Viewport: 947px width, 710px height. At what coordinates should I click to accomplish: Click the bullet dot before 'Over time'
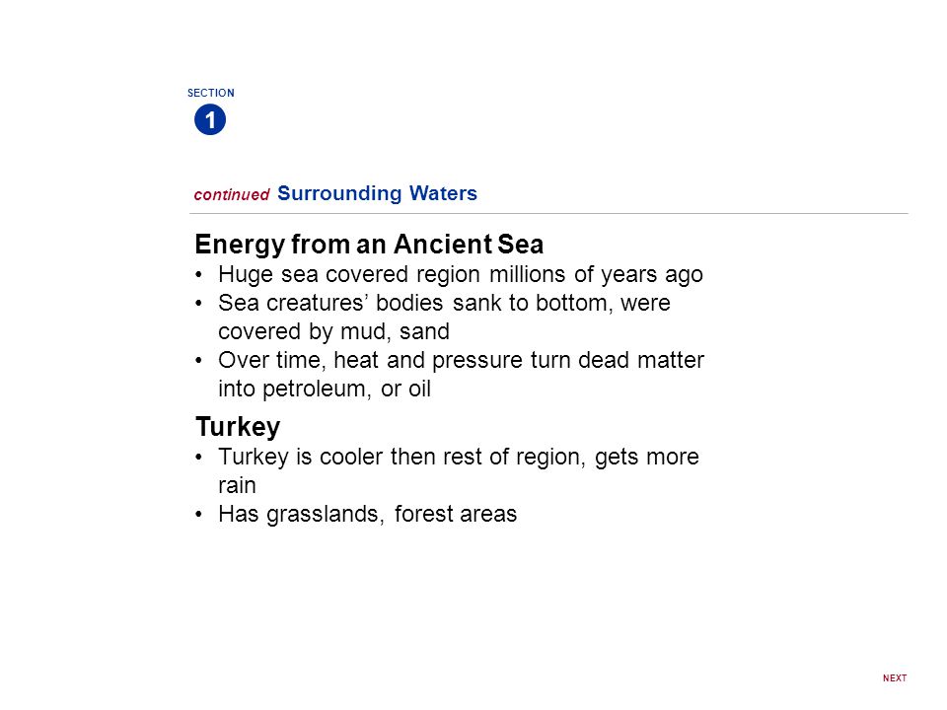click(198, 361)
